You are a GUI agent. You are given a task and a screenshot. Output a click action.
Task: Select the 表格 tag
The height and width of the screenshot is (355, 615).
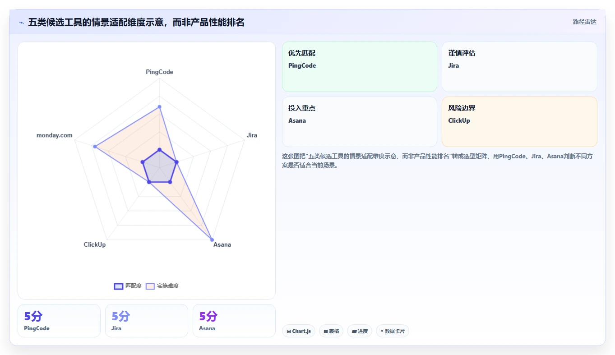[x=331, y=331]
